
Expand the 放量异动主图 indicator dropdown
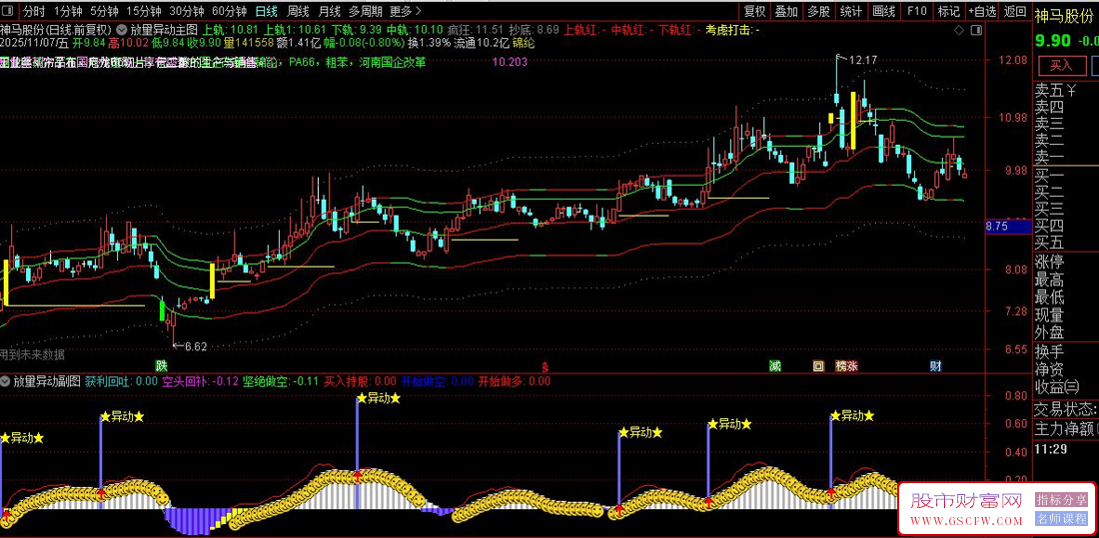tap(121, 30)
